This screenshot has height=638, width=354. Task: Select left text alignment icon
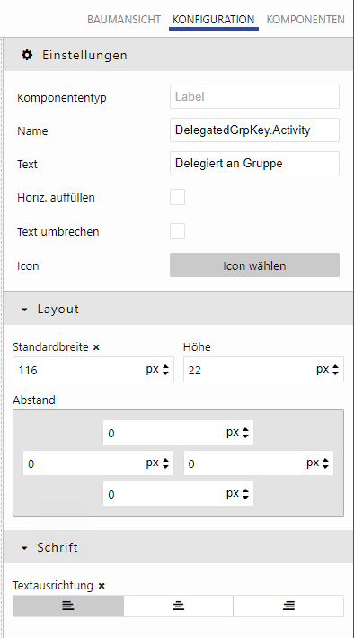coord(68,607)
